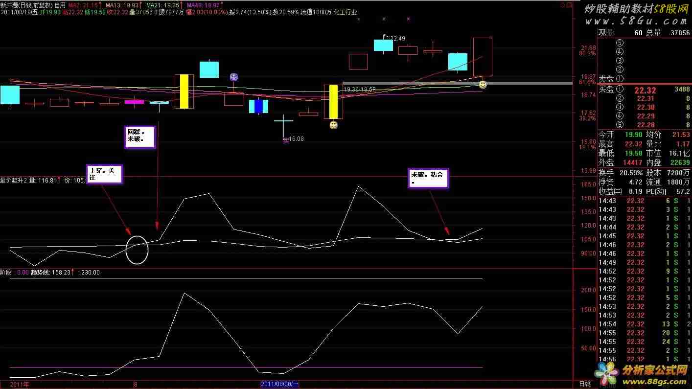The height and width of the screenshot is (389, 692).
Task: Click the smiley icon below the yellow candlestick
Action: [333, 125]
